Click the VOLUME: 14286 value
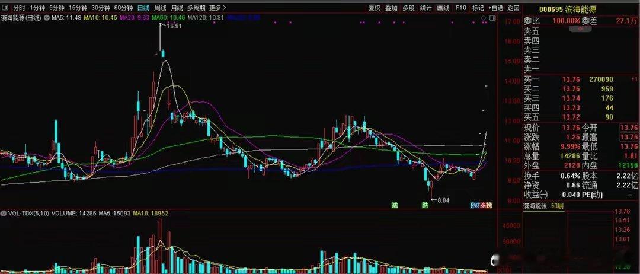The width and height of the screenshot is (640, 274). click(x=73, y=213)
